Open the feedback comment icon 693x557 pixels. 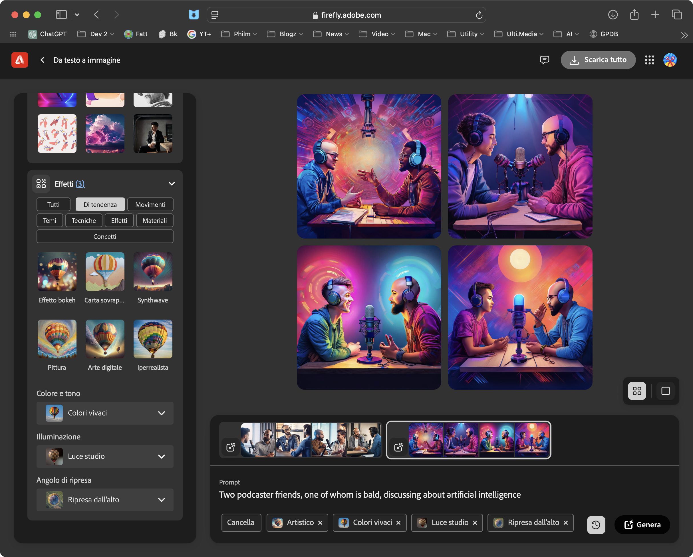point(544,60)
